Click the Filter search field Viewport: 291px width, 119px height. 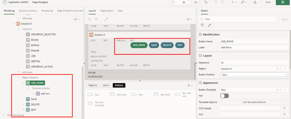[239, 19]
